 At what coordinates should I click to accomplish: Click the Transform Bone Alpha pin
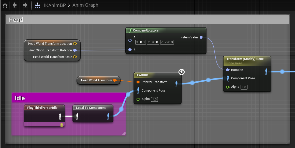tap(228, 87)
